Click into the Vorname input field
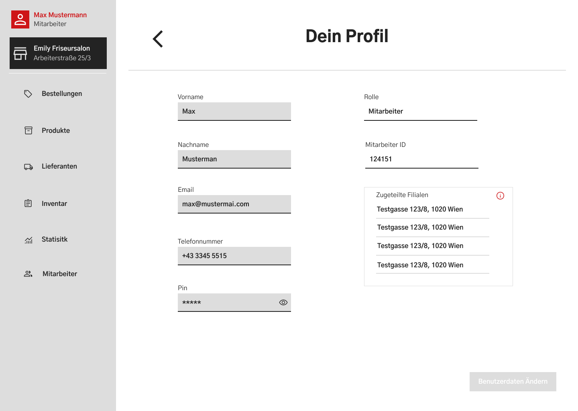The height and width of the screenshot is (411, 578). (x=234, y=111)
